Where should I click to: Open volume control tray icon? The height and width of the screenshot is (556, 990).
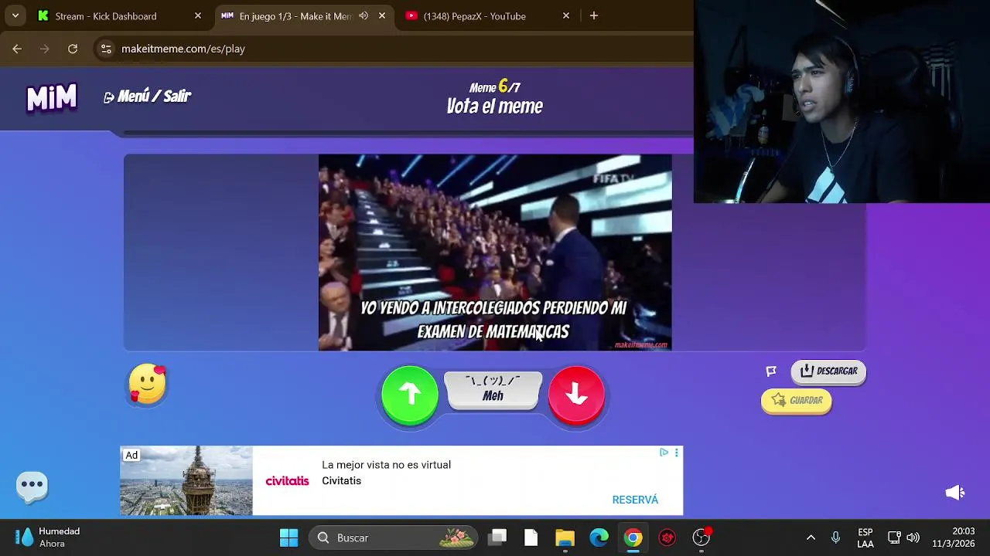tap(913, 538)
